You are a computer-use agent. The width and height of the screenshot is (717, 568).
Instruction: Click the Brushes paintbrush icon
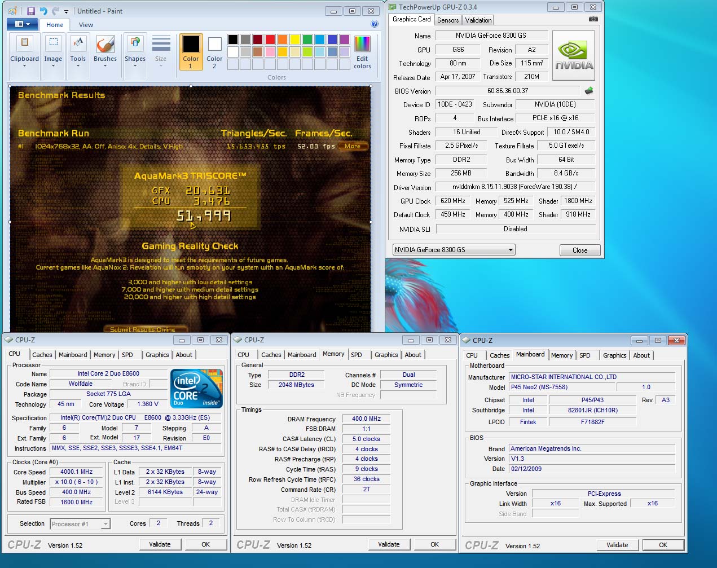105,45
